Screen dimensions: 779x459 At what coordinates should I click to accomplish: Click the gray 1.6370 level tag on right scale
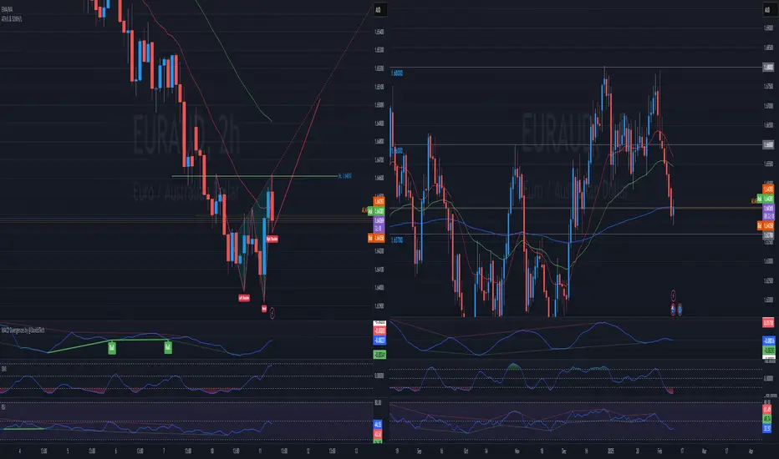coord(768,235)
